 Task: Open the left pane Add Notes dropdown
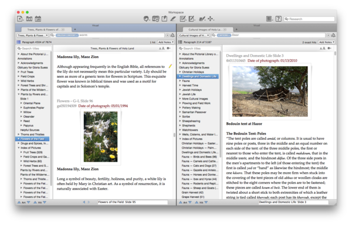[166, 42]
